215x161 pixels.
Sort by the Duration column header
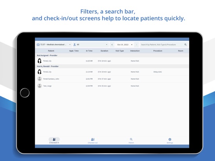coord(104,51)
